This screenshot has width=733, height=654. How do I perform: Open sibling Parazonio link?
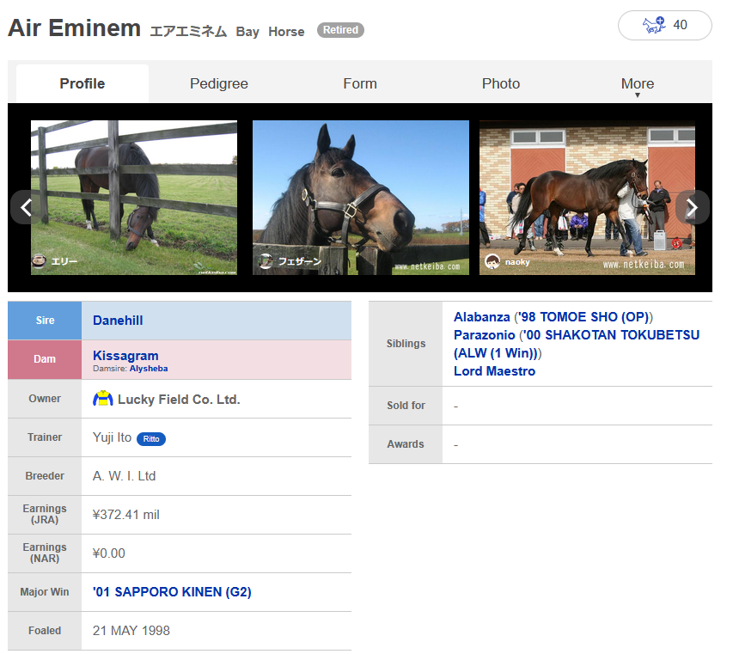(485, 335)
